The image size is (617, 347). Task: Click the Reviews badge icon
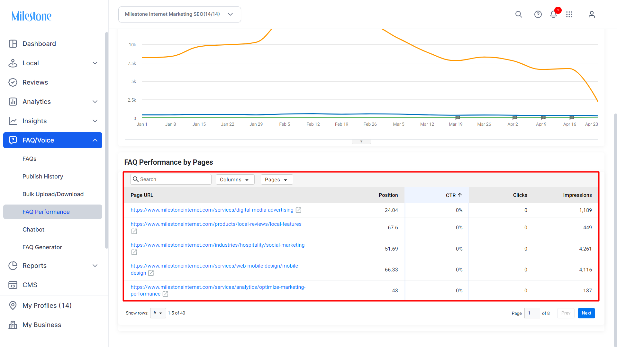(x=13, y=82)
